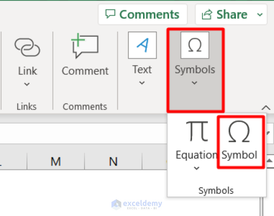Select the Symbol omega option
This screenshot has width=274, height=216.
point(241,142)
